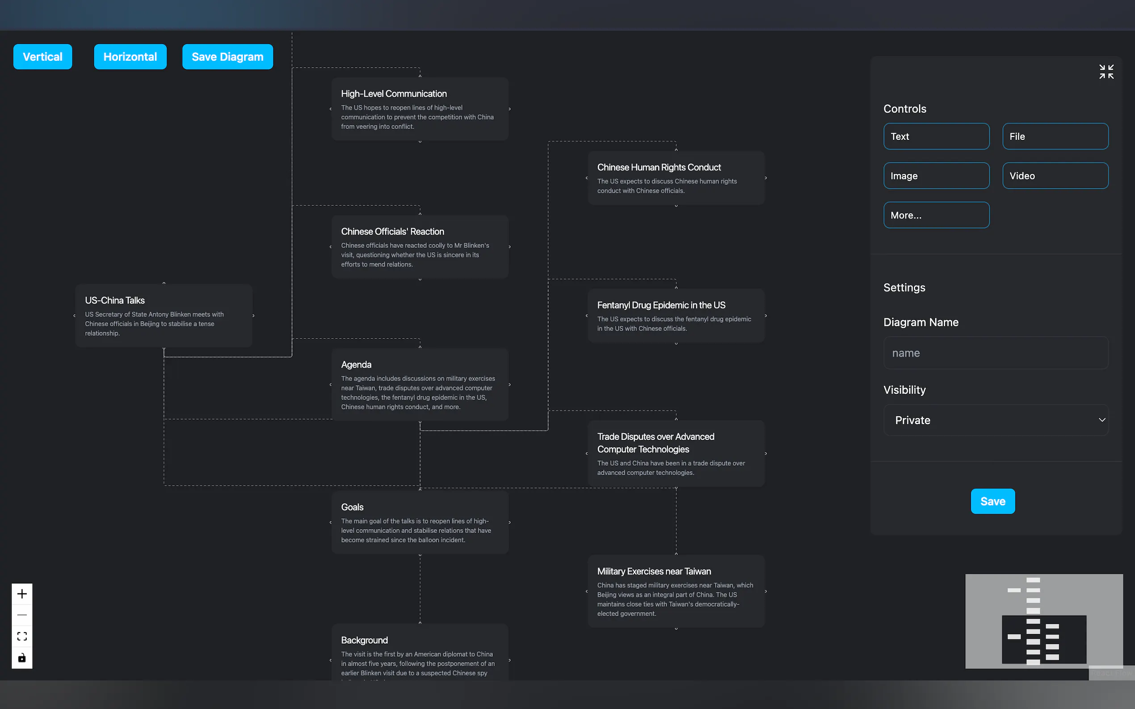Select the Agenda node
Screen dimensions: 1135x709
[x=420, y=384]
